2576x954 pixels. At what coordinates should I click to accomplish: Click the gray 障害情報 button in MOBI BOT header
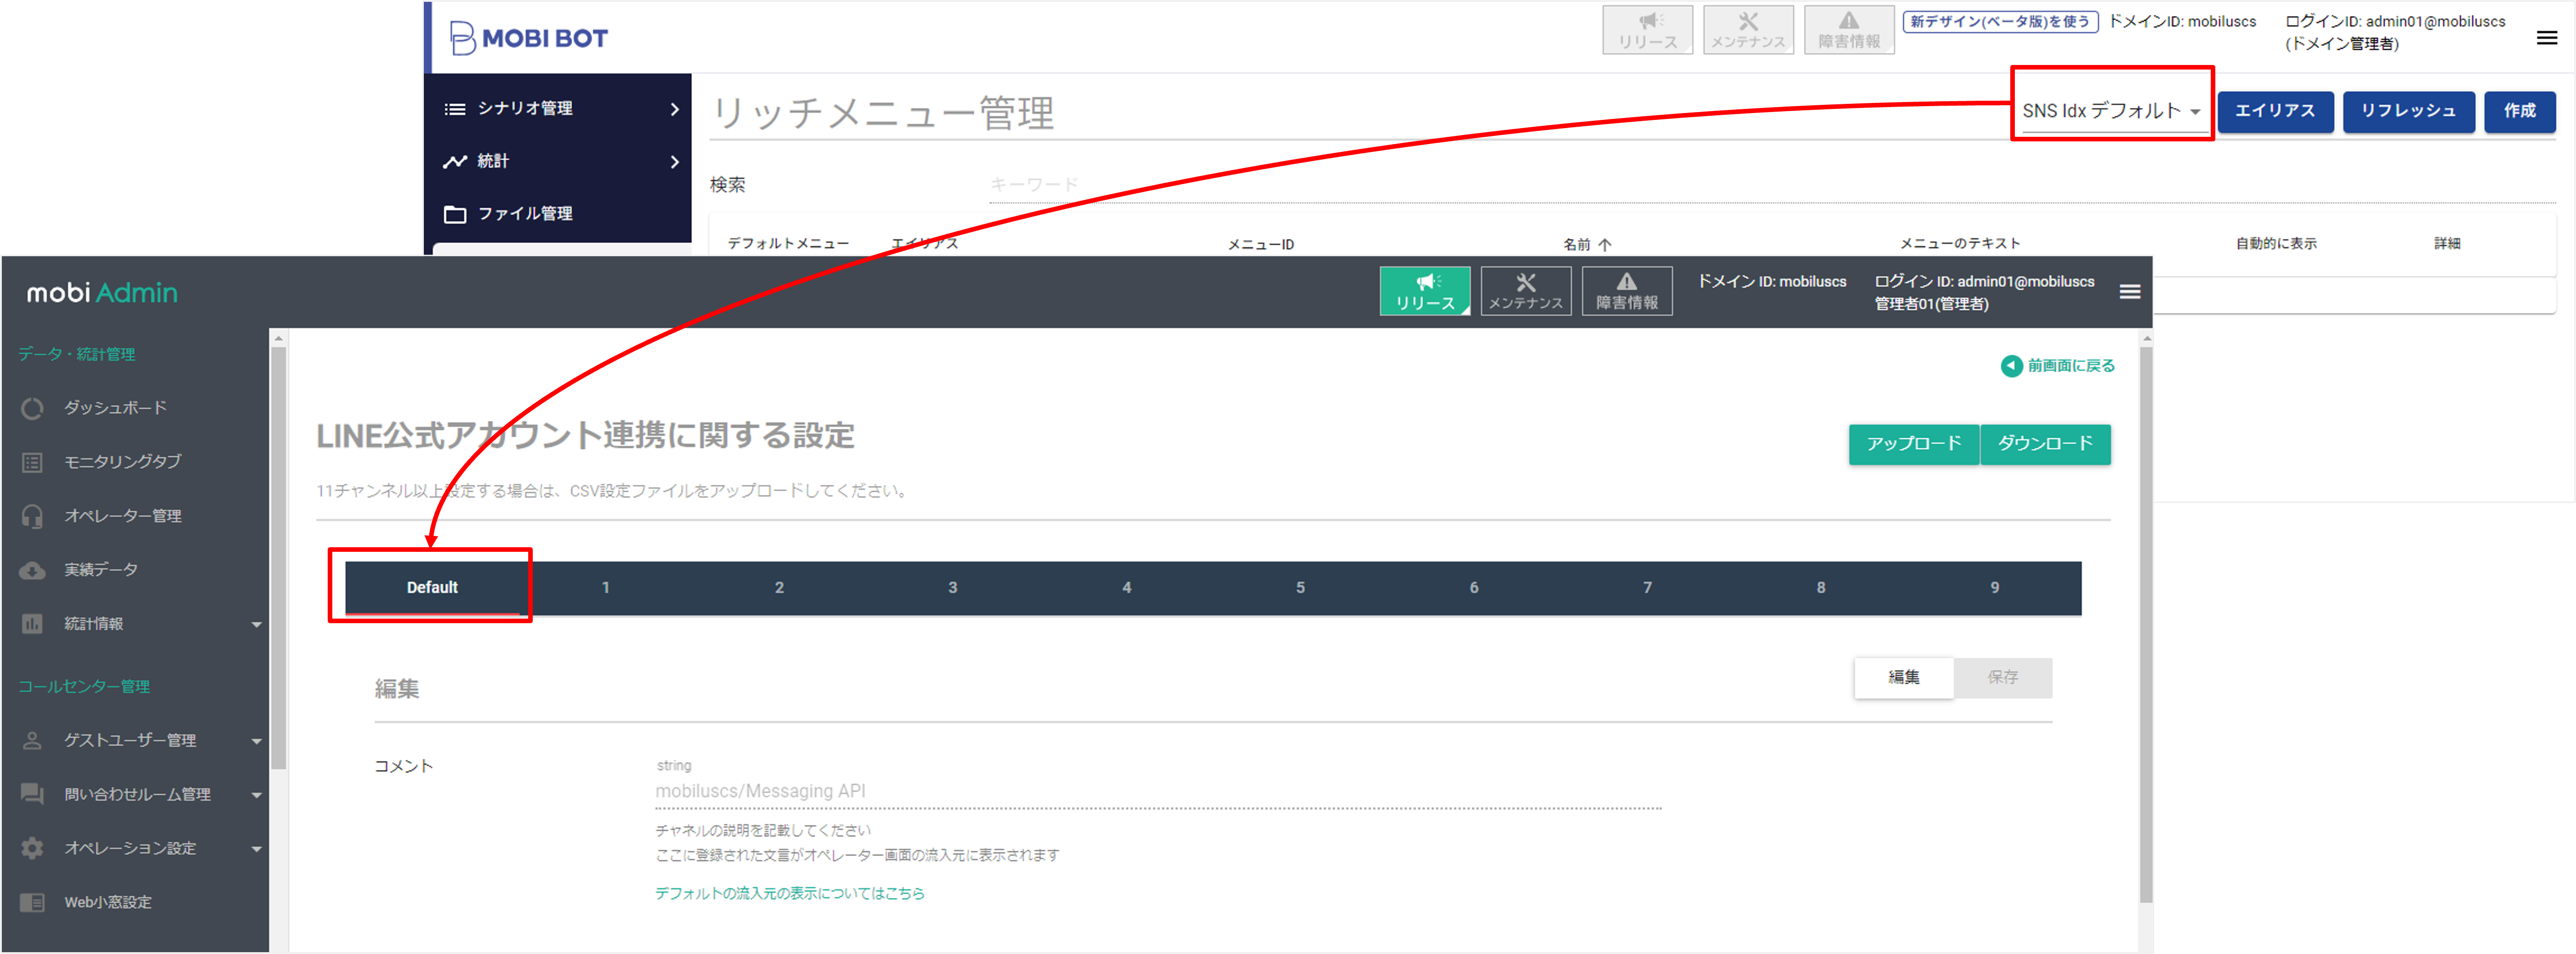pos(1849,30)
